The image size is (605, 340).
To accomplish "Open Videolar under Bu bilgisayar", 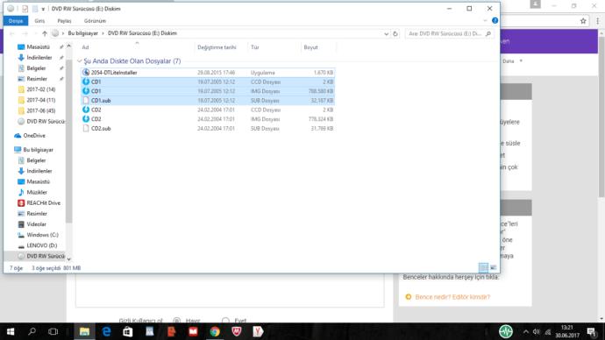I will tap(36, 224).
